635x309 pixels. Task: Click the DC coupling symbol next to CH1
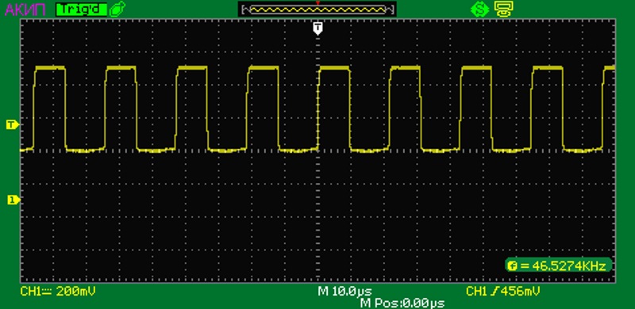[x=47, y=292]
